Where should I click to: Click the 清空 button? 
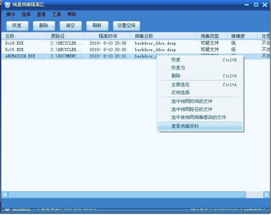71,26
